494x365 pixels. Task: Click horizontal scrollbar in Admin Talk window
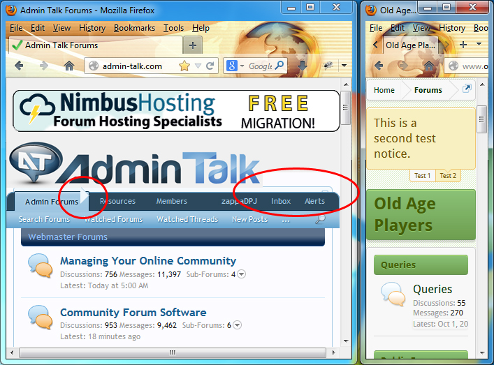coord(173,352)
